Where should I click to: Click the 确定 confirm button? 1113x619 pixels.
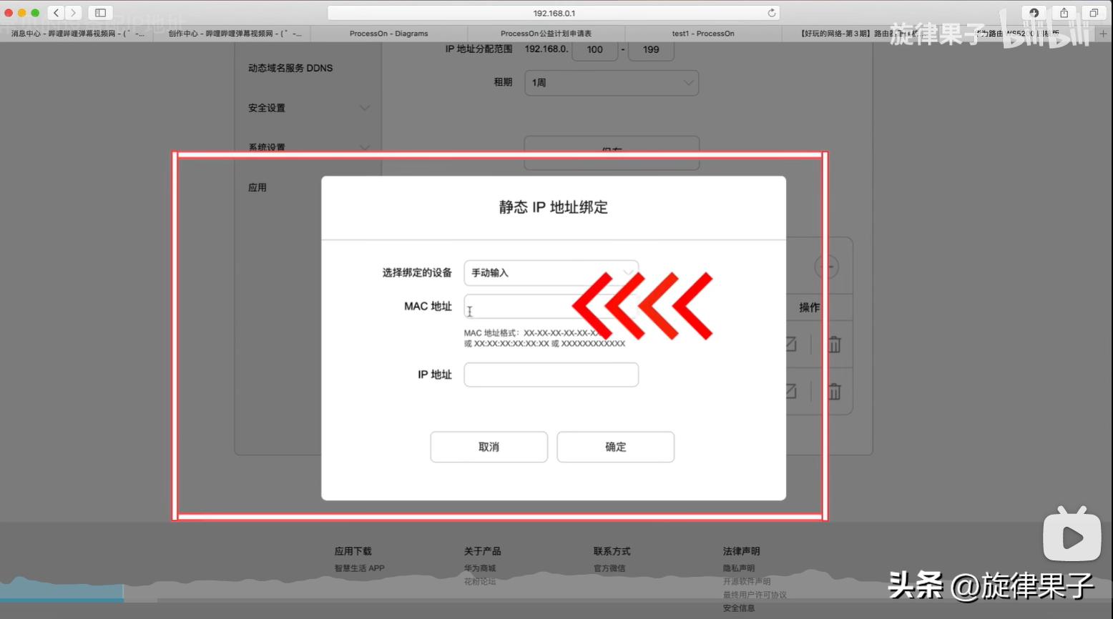(615, 446)
